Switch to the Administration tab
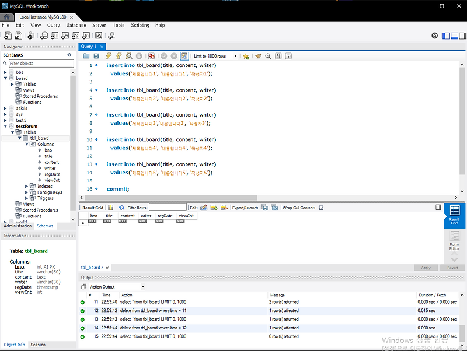Viewport: 467px width, 351px height. coord(18,226)
